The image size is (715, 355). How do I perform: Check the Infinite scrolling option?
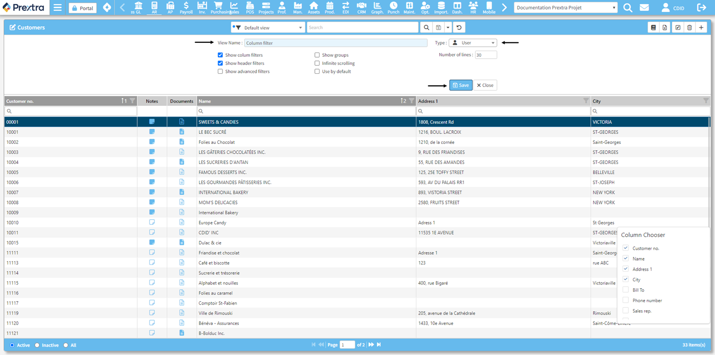317,63
